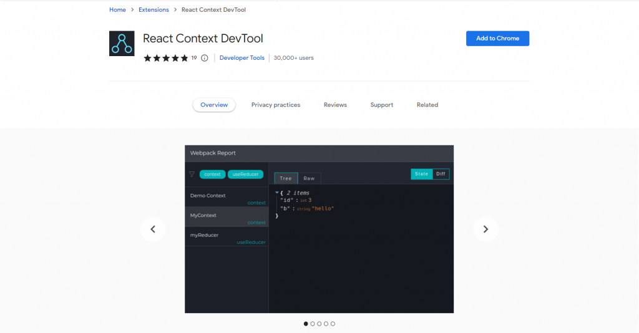Select the first carousel dot

click(x=306, y=324)
